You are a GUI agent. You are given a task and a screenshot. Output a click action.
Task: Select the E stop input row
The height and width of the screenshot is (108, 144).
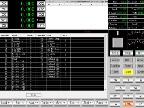(18, 39)
